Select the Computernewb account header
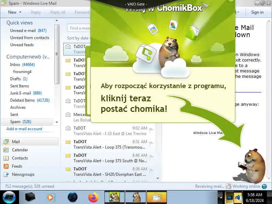Viewport: 272px width, 204px height. (28, 57)
